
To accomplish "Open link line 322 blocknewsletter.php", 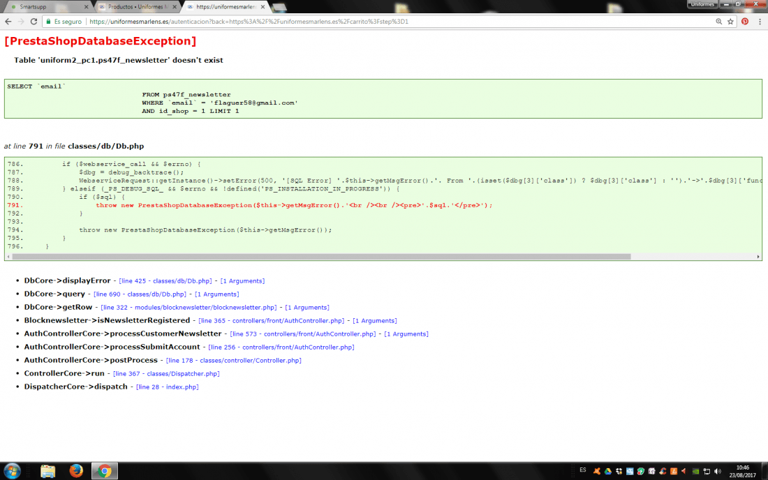I will click(189, 307).
